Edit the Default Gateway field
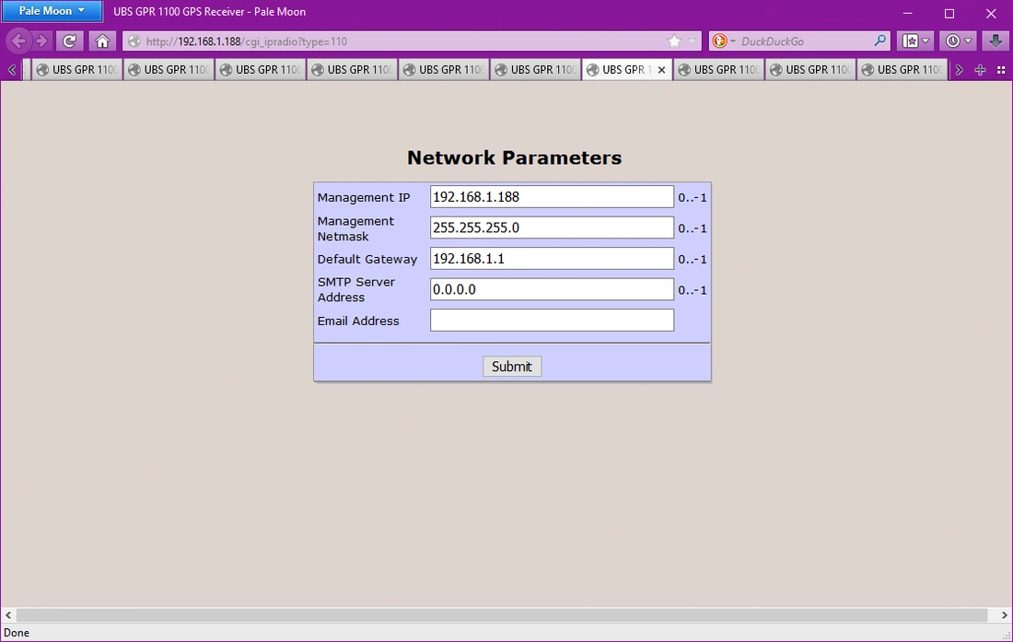1013x642 pixels. point(552,258)
